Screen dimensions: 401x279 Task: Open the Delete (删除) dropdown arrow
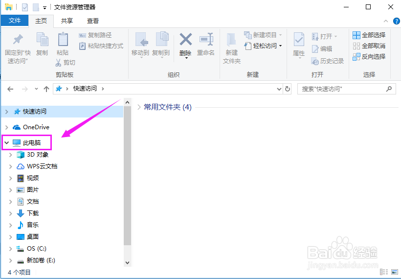pos(186,58)
